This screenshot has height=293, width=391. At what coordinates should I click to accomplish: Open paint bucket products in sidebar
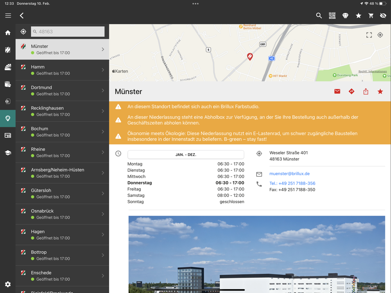[x=8, y=84]
